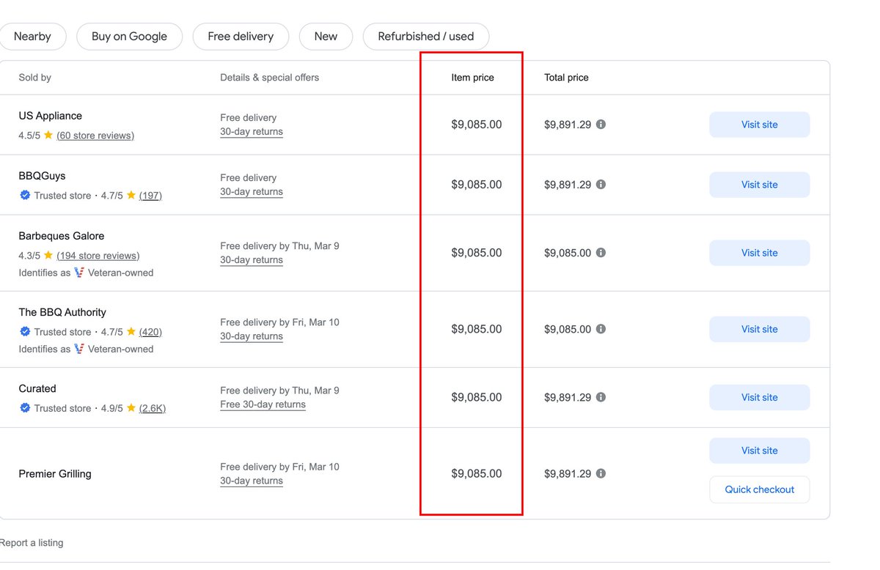The image size is (880, 570).
Task: Visit site for US Appliance
Action: click(759, 125)
